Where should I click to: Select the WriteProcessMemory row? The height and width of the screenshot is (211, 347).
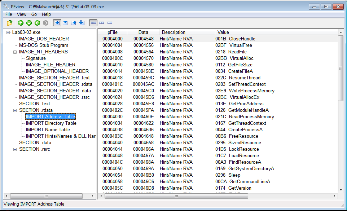coord(218,91)
